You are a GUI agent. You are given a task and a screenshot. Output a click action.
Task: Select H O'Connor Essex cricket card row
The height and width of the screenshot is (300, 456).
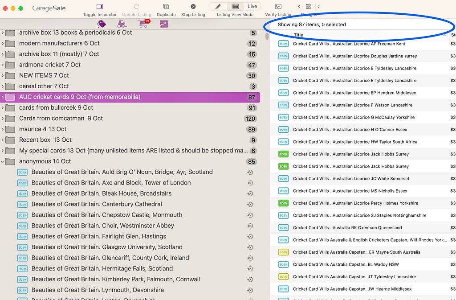point(363,129)
